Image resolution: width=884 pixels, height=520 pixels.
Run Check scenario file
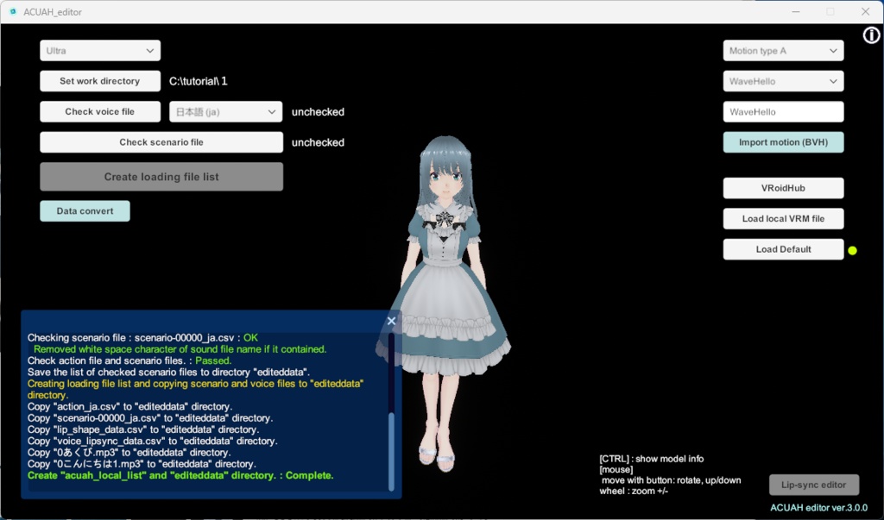pos(161,142)
